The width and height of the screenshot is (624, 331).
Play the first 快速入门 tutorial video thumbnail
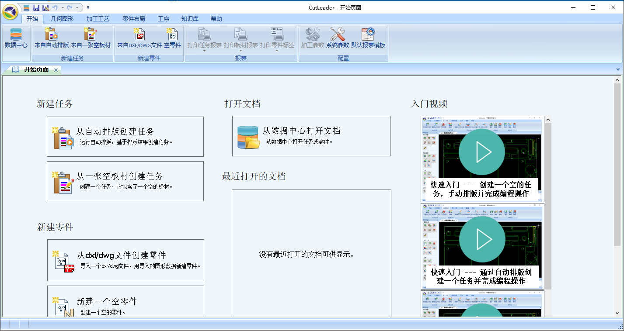(481, 152)
